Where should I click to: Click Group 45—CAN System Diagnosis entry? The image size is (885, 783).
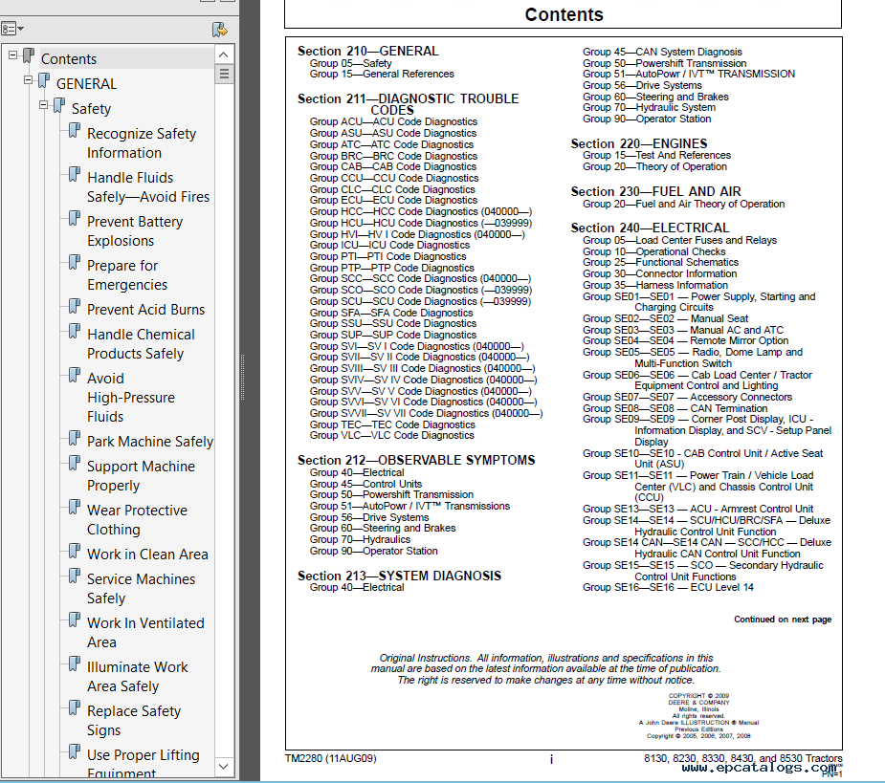click(663, 52)
